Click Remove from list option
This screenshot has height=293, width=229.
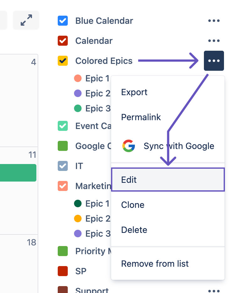pyautogui.click(x=155, y=264)
